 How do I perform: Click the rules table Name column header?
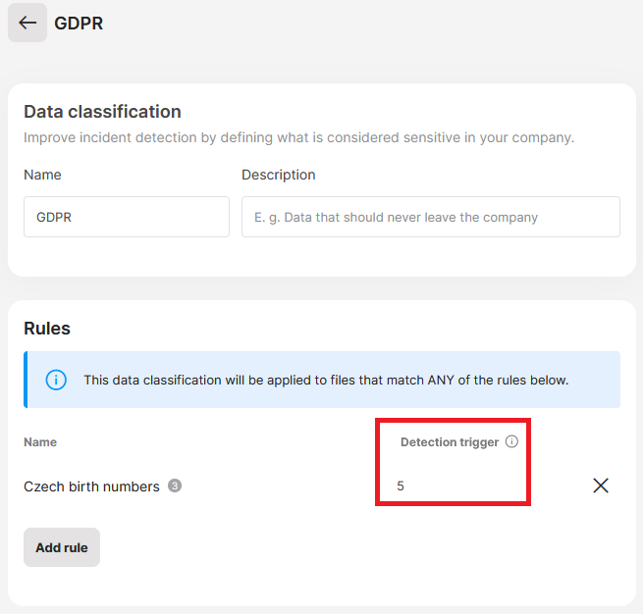click(x=40, y=442)
